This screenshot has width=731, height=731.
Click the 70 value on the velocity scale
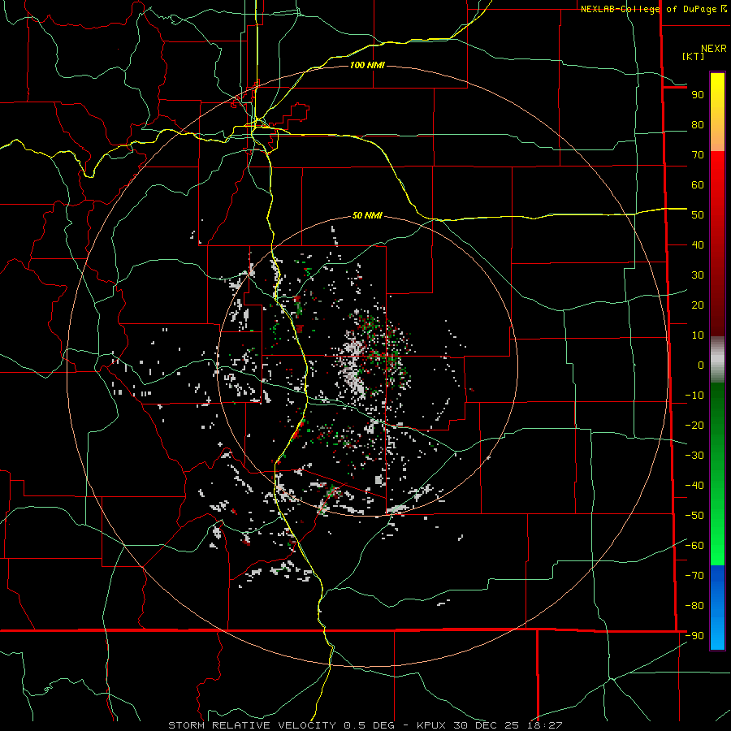(x=698, y=155)
